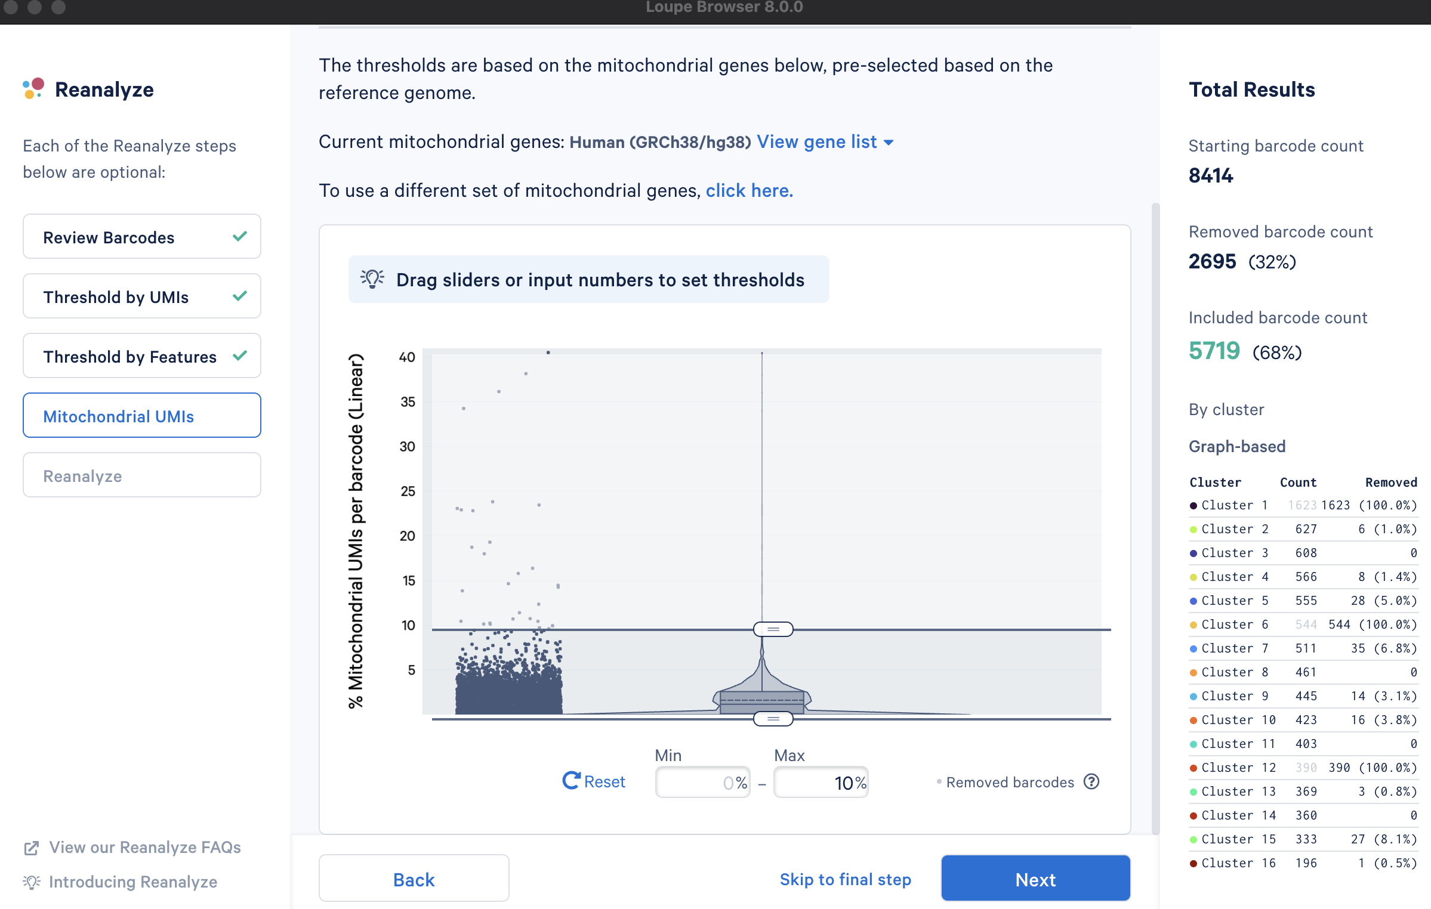Click the upper max threshold slider handle
Screen dimensions: 1431x909
(x=773, y=629)
